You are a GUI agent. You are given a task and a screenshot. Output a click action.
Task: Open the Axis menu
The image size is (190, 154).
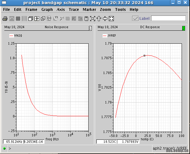[x=61, y=9]
